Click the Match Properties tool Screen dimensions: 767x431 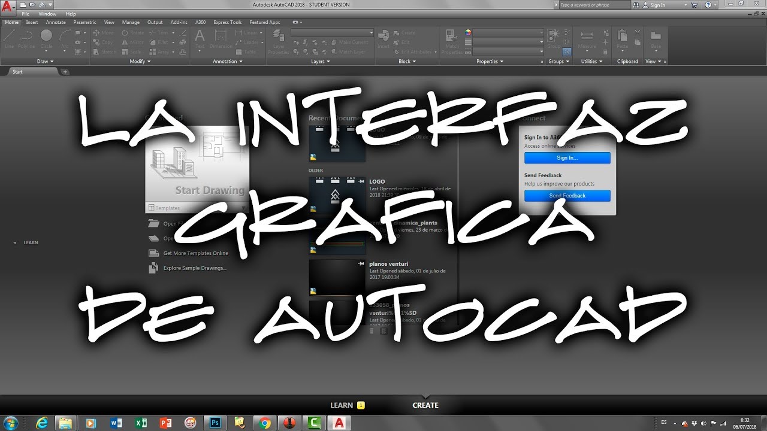click(452, 42)
